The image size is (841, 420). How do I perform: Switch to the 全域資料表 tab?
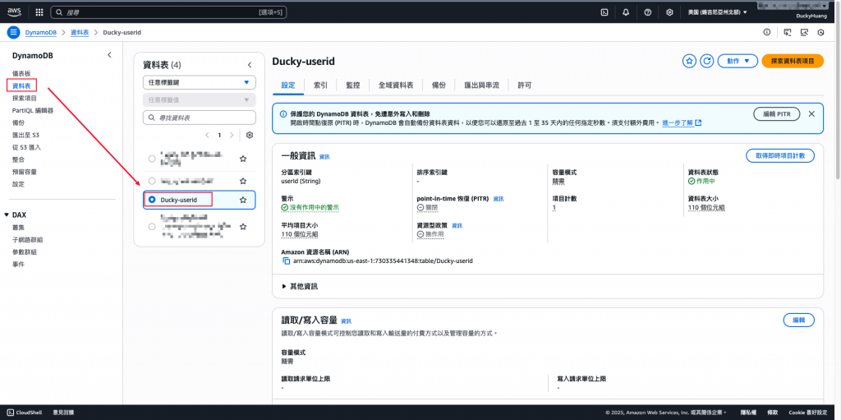[395, 85]
